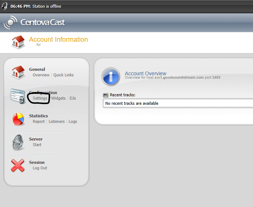Click the General section house icon
Image resolution: width=253 pixels, height=207 pixels.
tap(18, 72)
